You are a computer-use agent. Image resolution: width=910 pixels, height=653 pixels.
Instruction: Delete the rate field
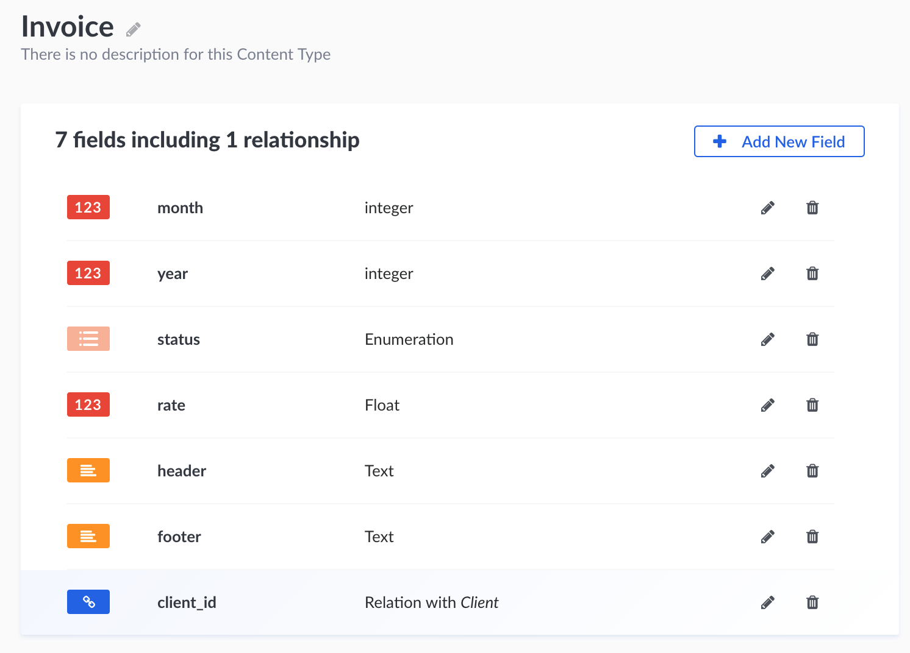tap(812, 405)
